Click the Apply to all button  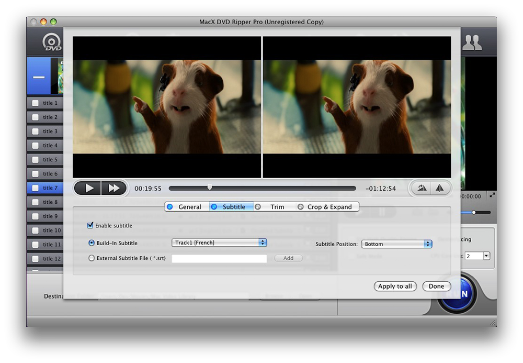395,287
